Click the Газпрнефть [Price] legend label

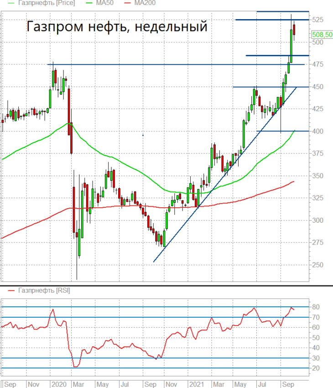[x=47, y=3]
